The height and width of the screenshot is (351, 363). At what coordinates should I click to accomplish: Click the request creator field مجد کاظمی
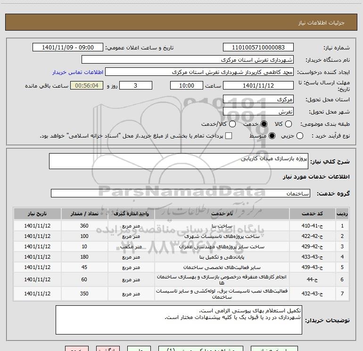(199, 72)
